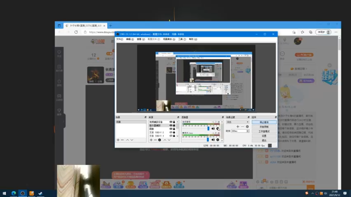This screenshot has height=197, width=351.
Task: Open a new tab in Edge browser
Action: [111, 26]
